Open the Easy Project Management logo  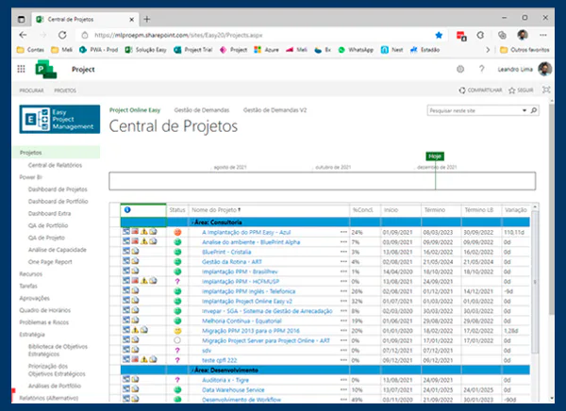(x=59, y=119)
